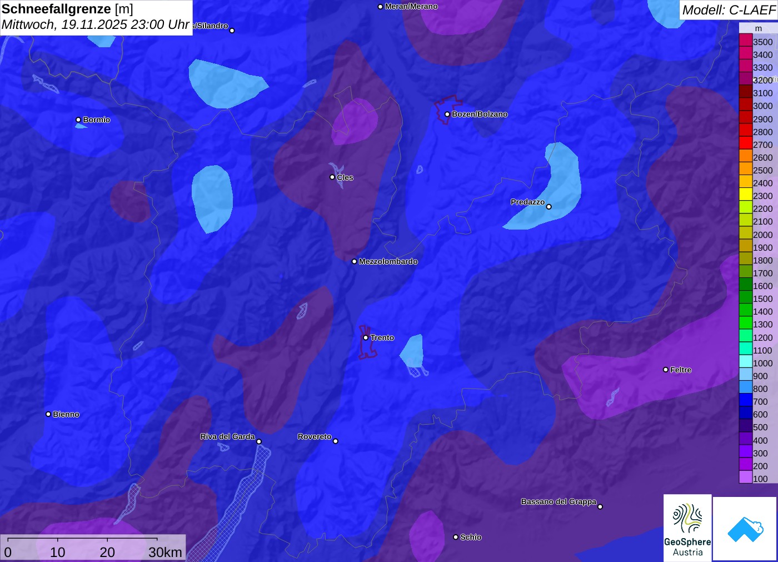Click the 2000 legend value
The width and height of the screenshot is (778, 562).
[763, 235]
